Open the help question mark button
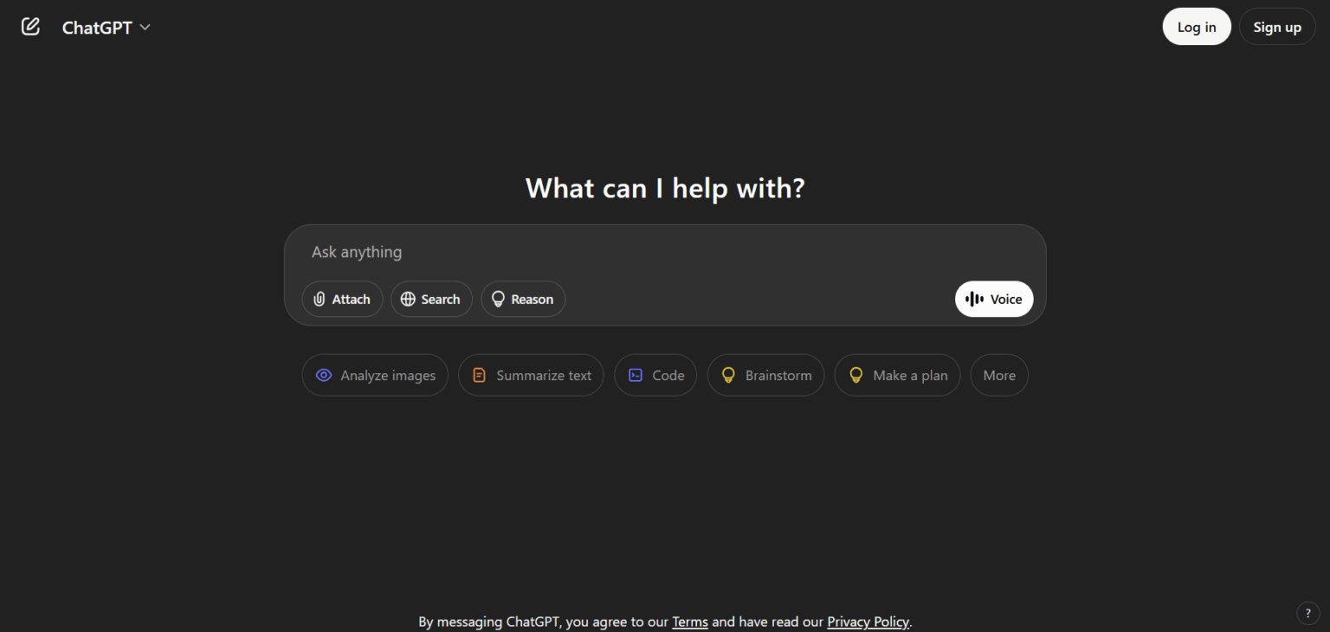The image size is (1330, 632). pos(1307,613)
